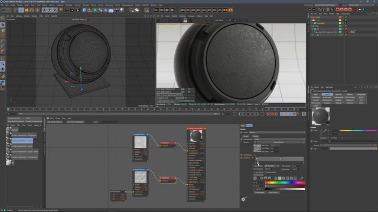Click the Save Preset button
378x212 pixels.
click(x=273, y=193)
